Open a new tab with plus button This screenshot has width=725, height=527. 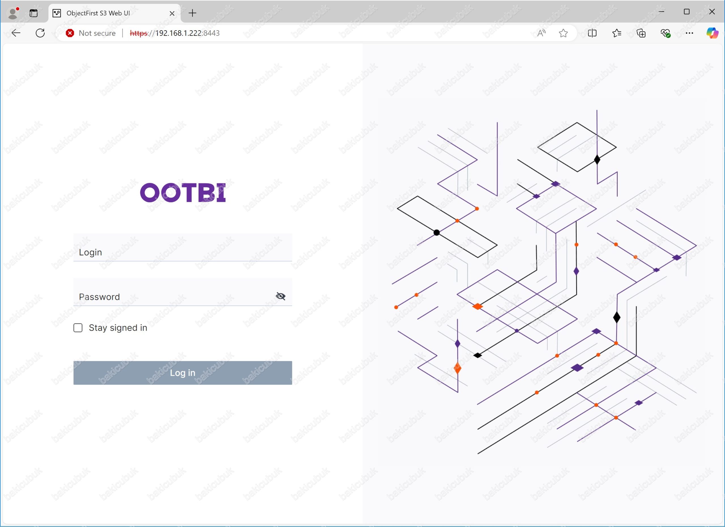[193, 13]
